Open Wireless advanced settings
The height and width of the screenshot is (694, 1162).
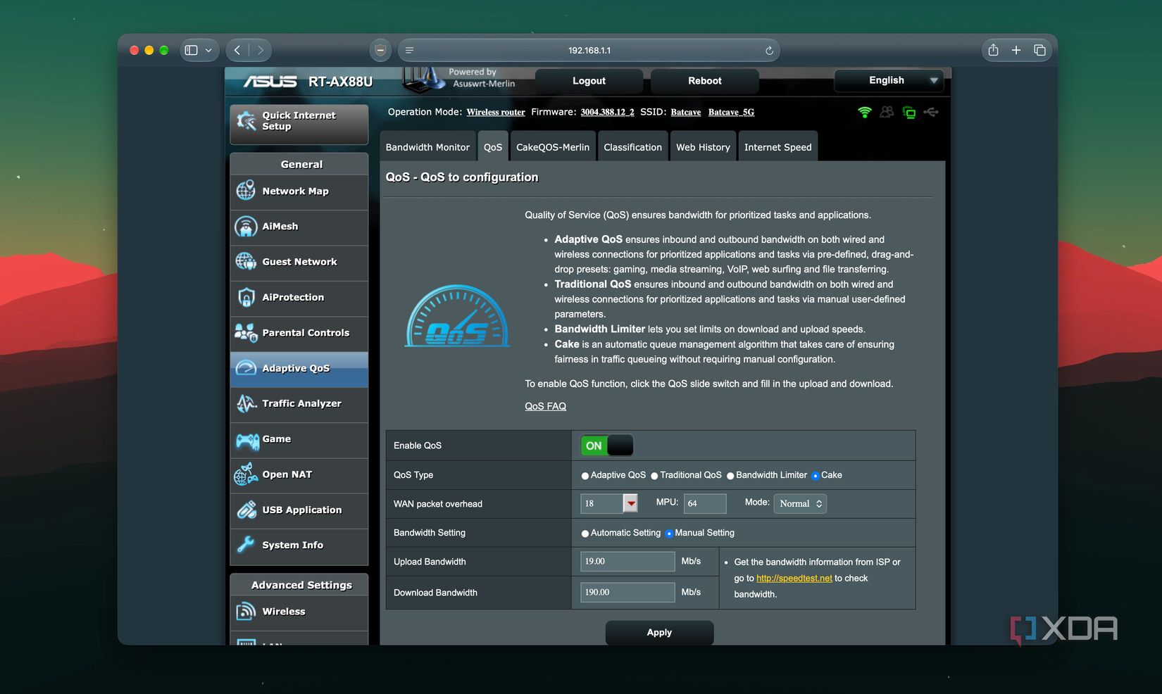point(299,612)
